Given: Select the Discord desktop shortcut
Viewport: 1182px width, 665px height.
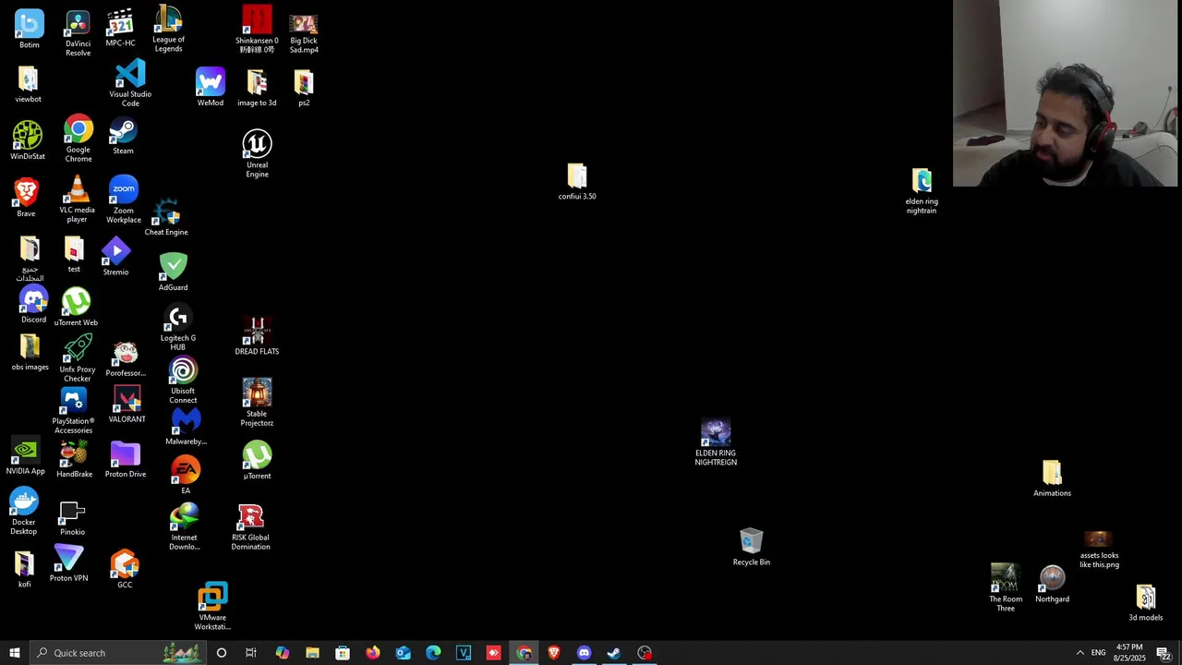Looking at the screenshot, I should click(x=33, y=305).
